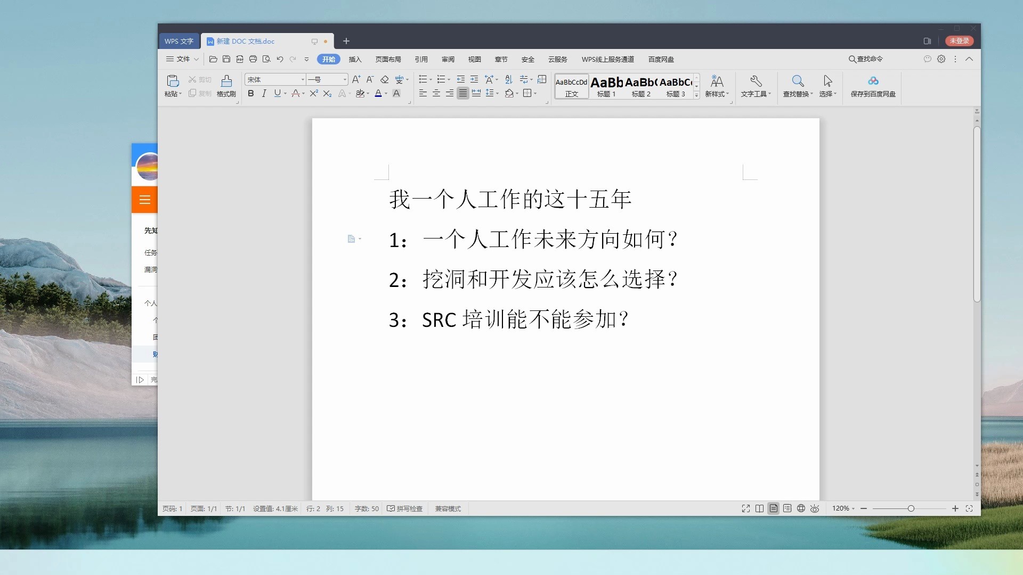Click the 未登录 login button

click(x=959, y=41)
